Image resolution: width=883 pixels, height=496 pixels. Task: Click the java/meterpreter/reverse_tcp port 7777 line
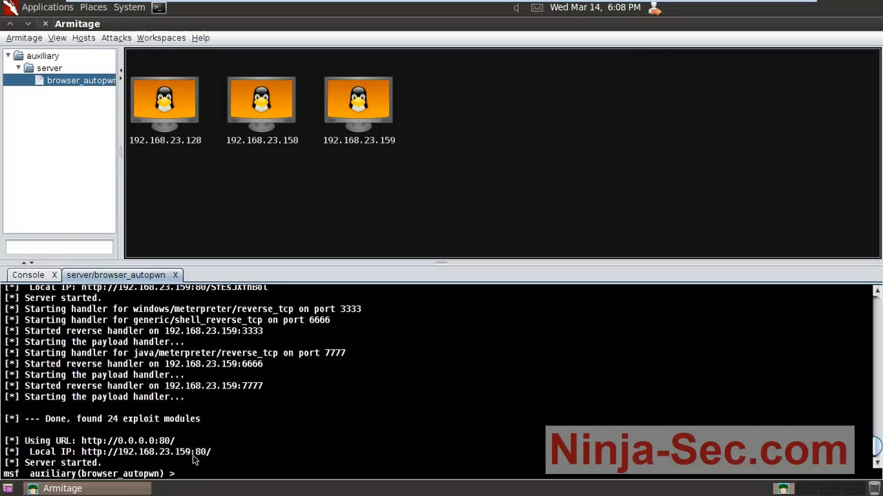point(175,353)
